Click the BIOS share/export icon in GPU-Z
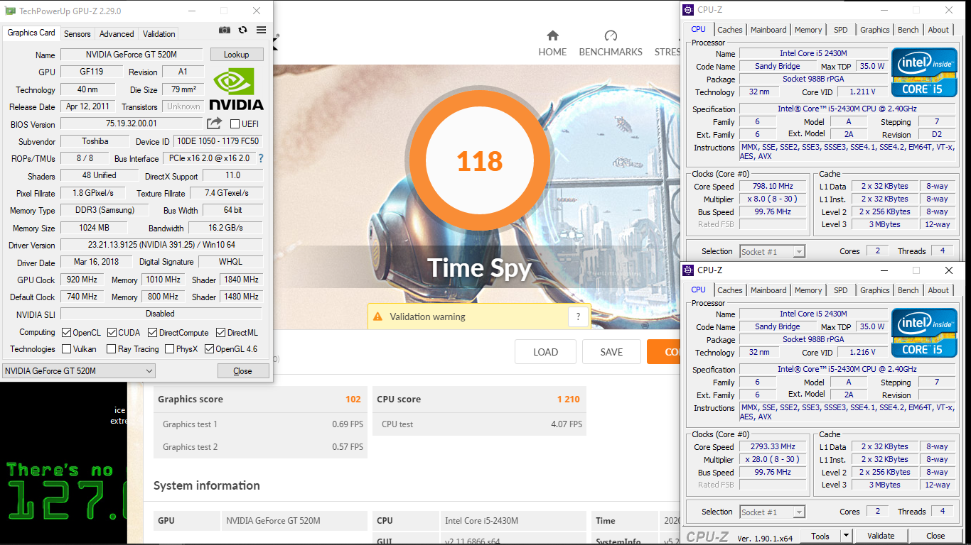 pos(214,123)
